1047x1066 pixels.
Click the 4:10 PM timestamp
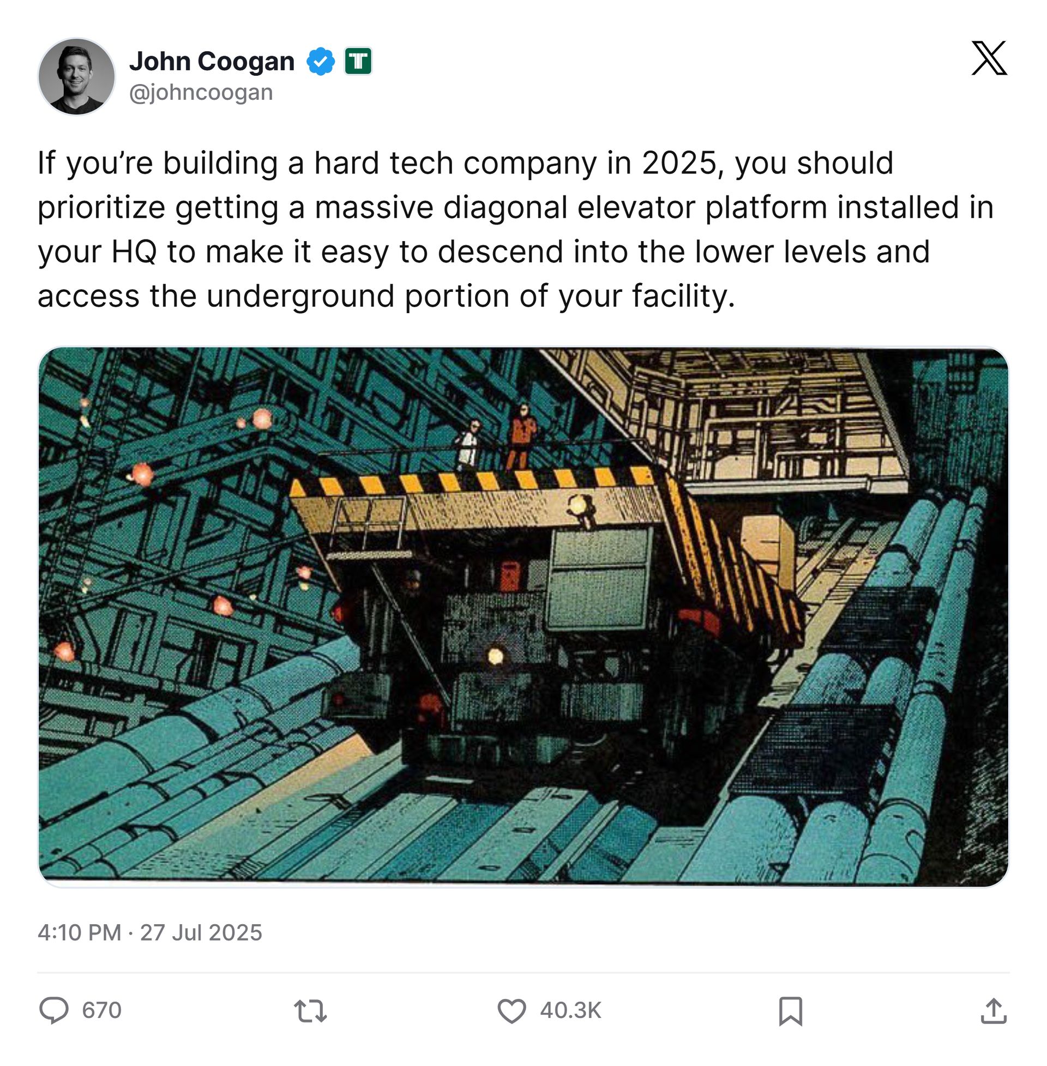click(79, 932)
